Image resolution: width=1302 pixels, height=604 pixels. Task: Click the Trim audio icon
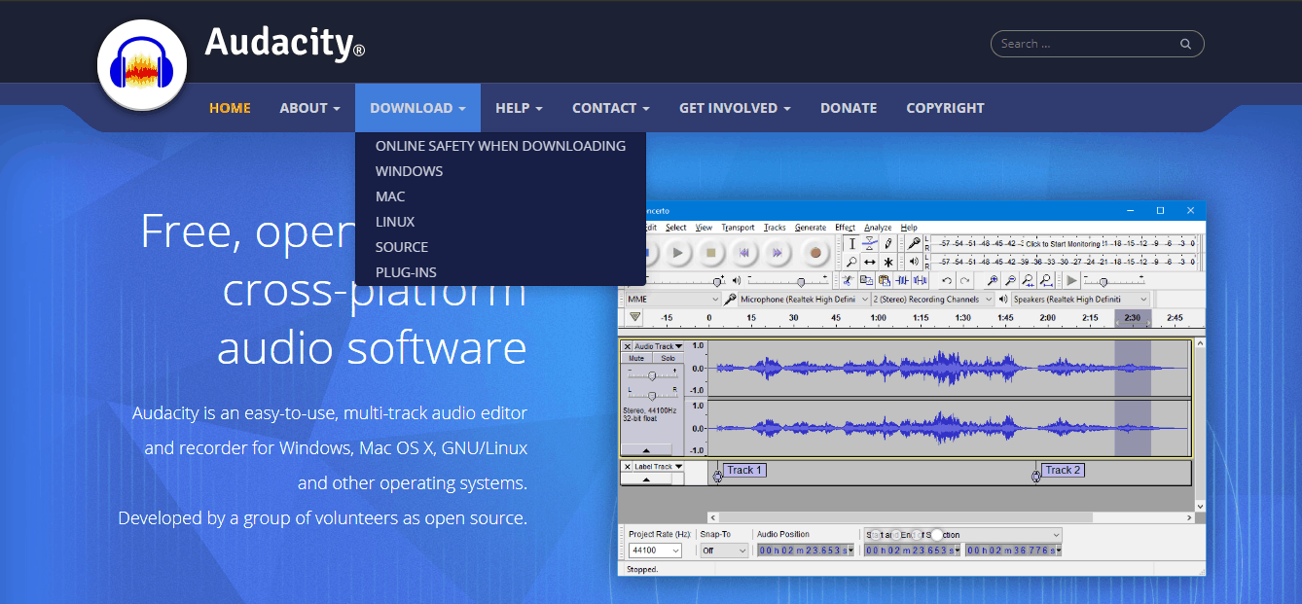(x=902, y=281)
